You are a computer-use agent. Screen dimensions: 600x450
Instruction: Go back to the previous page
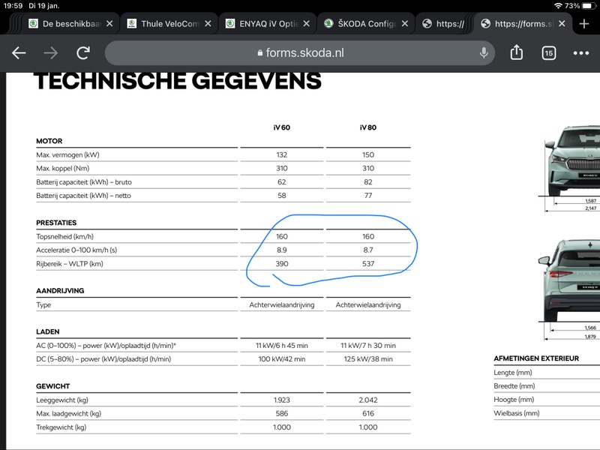(x=19, y=52)
